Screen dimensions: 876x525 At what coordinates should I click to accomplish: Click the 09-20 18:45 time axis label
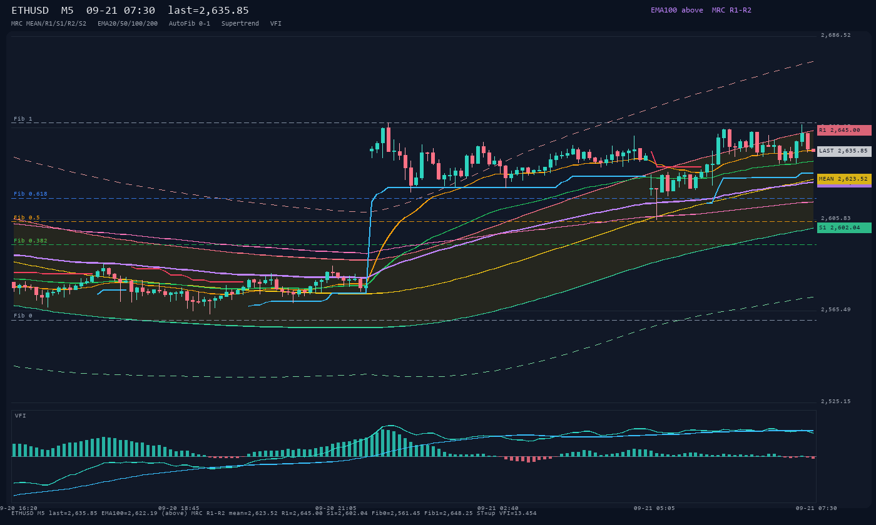pos(179,508)
